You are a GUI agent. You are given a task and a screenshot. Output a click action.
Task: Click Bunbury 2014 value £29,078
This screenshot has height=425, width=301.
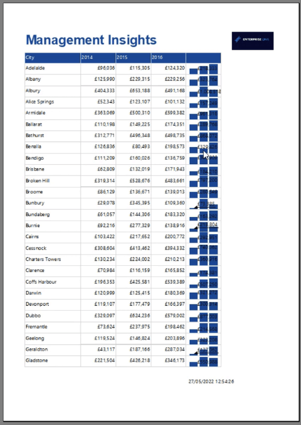click(106, 203)
